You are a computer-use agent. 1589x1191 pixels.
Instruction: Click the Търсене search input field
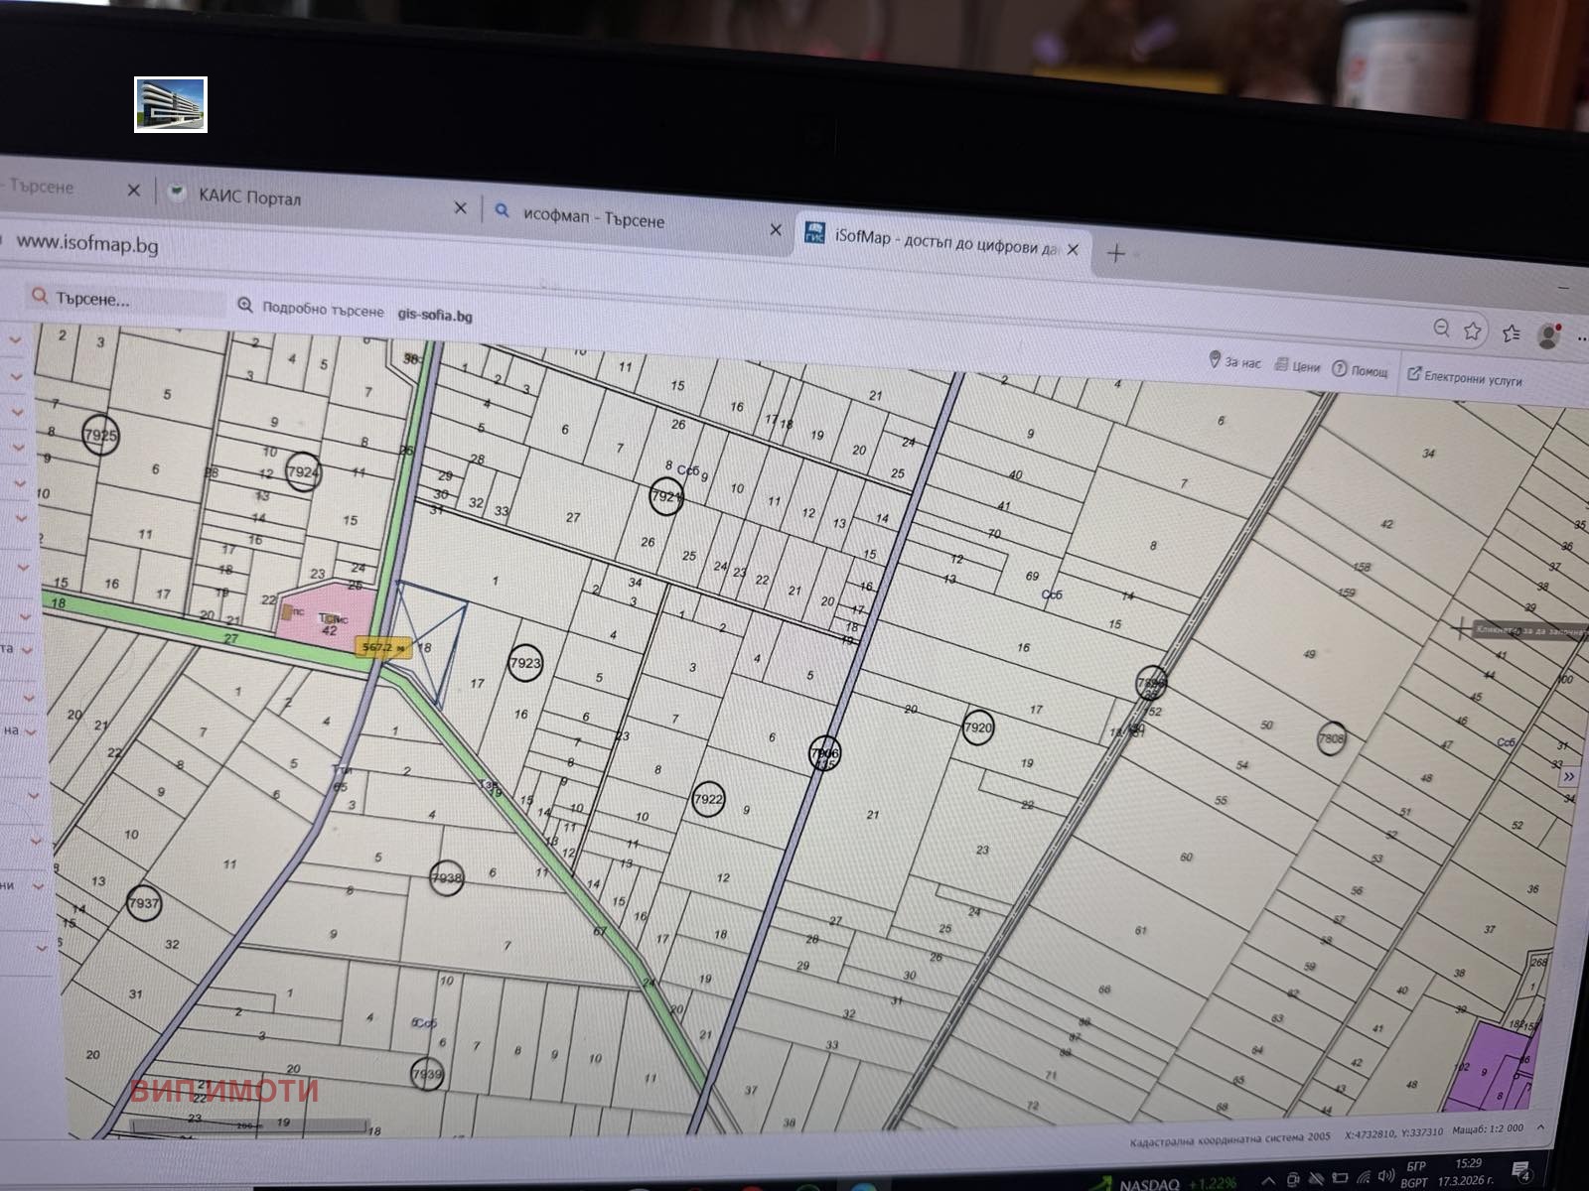point(124,299)
